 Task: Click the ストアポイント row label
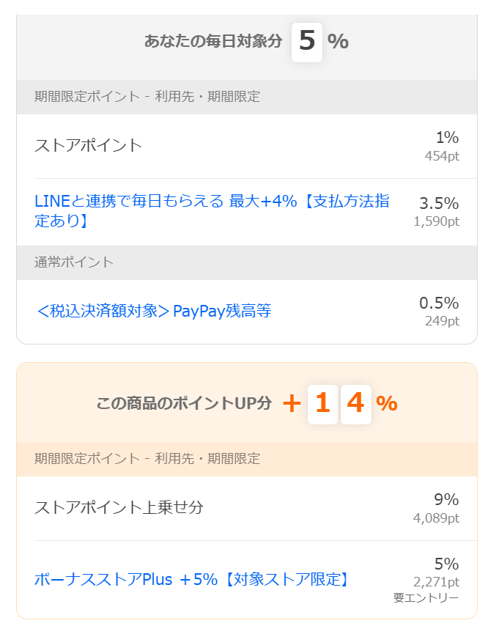point(88,145)
